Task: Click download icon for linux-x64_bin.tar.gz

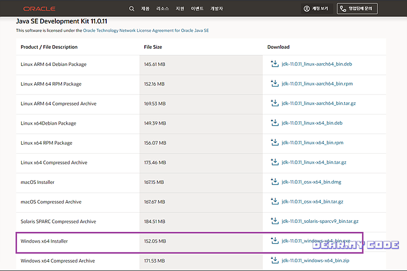Action: click(x=275, y=162)
